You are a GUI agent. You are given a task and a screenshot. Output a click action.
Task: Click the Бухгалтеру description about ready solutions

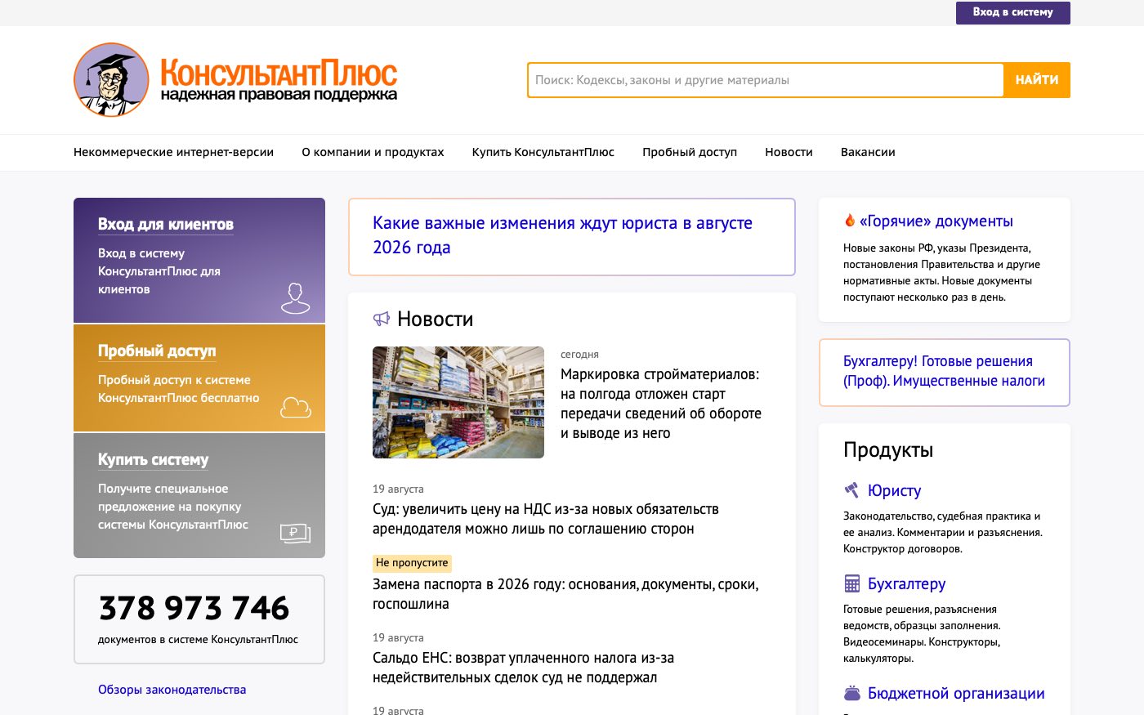tap(922, 633)
